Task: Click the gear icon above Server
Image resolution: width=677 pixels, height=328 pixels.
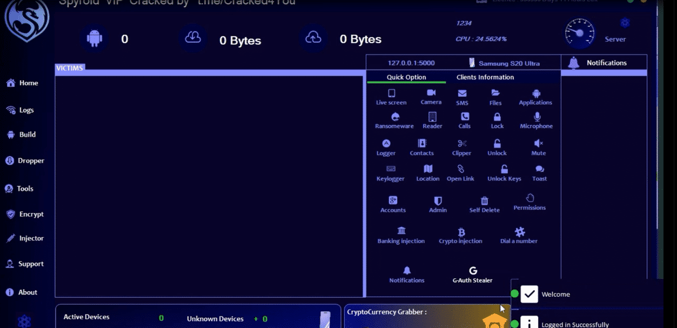Action: tap(625, 23)
